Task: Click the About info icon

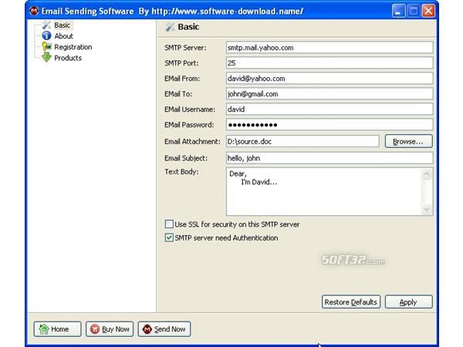Action: (46, 35)
